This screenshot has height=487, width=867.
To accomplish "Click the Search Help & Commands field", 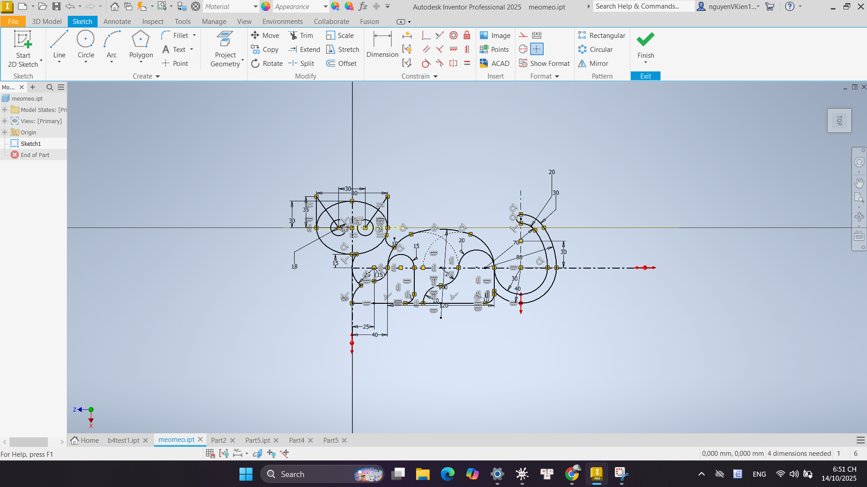I will [x=642, y=6].
